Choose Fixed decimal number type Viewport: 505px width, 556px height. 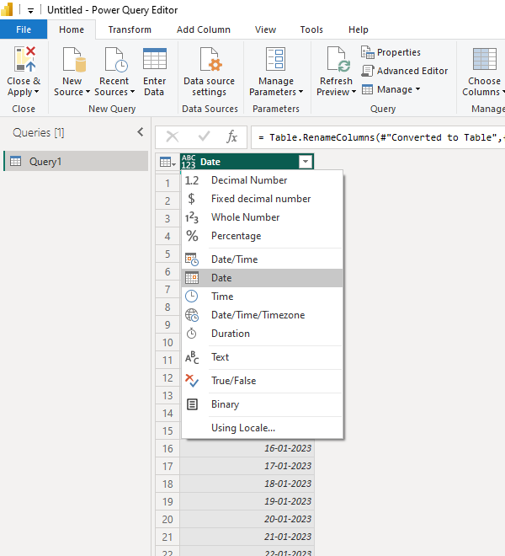(263, 199)
